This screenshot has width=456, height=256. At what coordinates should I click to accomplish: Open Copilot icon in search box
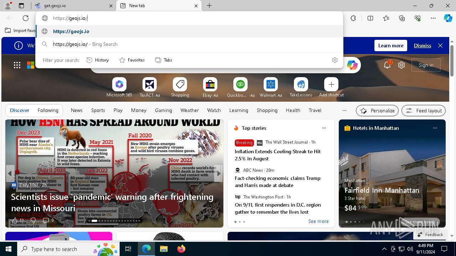(352, 65)
